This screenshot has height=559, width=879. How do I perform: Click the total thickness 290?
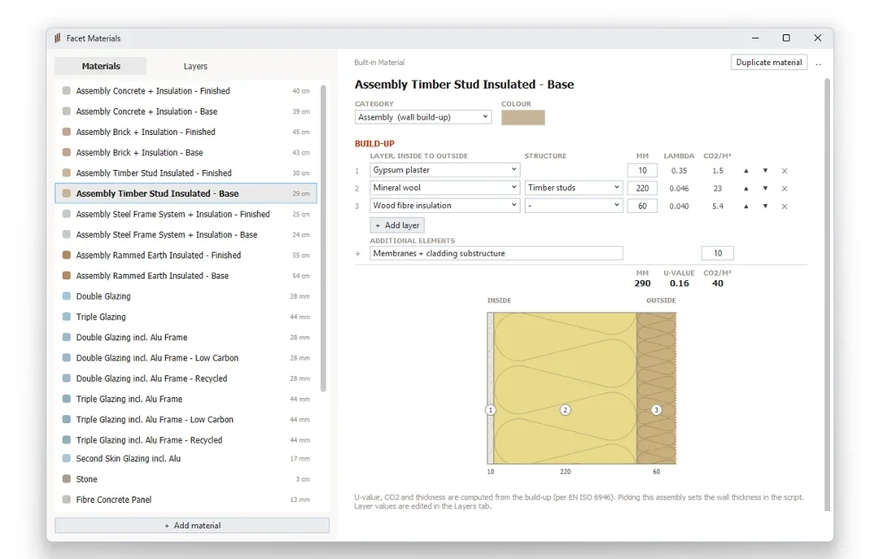pyautogui.click(x=642, y=284)
